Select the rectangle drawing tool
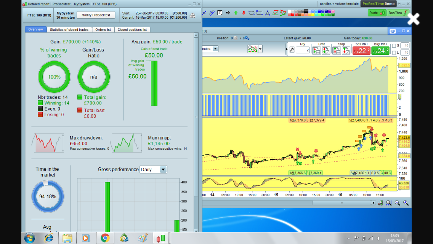 259,13
